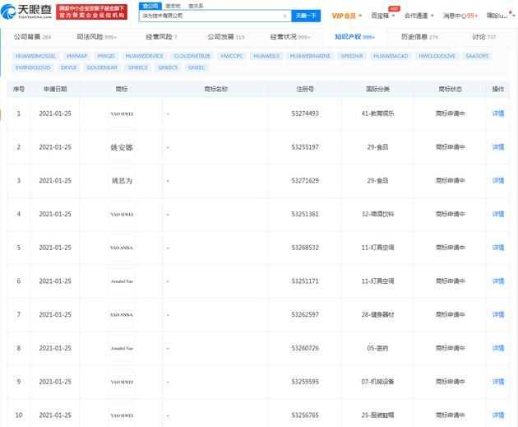Select the HWCCPC trademark tag
This screenshot has height=427, width=518.
pos(232,56)
